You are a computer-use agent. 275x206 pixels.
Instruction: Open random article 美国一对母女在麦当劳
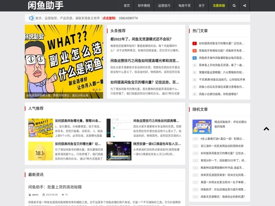223,182
